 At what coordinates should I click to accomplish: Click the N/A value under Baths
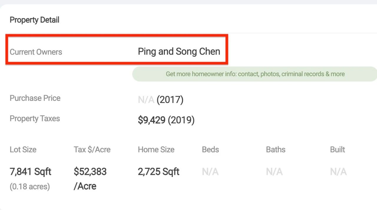(274, 172)
